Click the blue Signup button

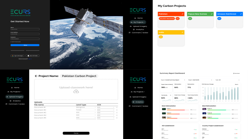25,45
